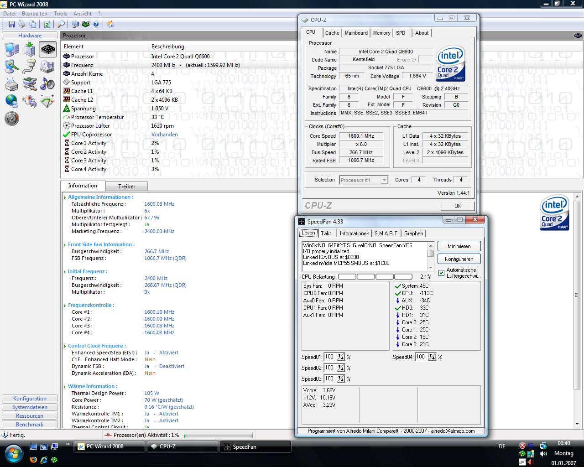Click the volume speaker tray icon

pyautogui.click(x=543, y=454)
